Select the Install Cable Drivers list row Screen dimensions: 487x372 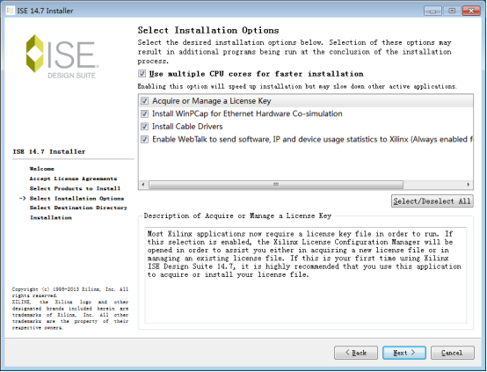306,127
